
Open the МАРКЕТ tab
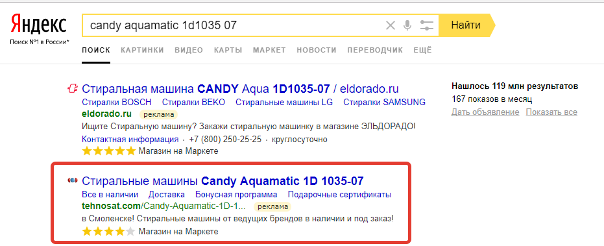click(269, 50)
